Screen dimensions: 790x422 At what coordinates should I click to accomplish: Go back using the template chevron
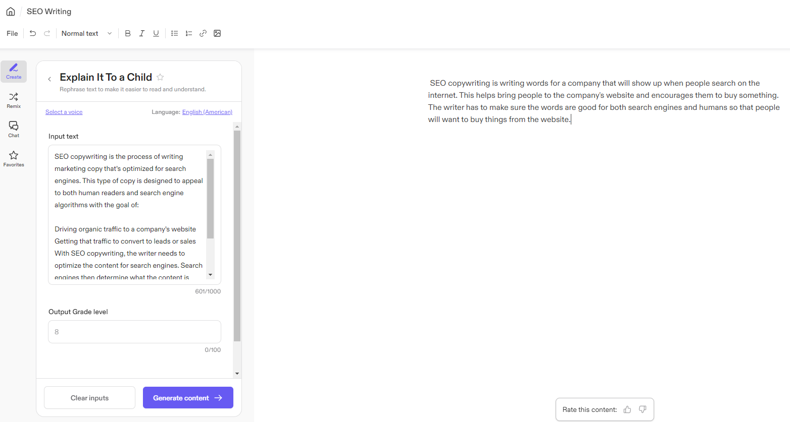coord(49,79)
